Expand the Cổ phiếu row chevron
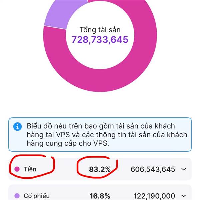Screen dimensions: 200x200 click(184, 196)
